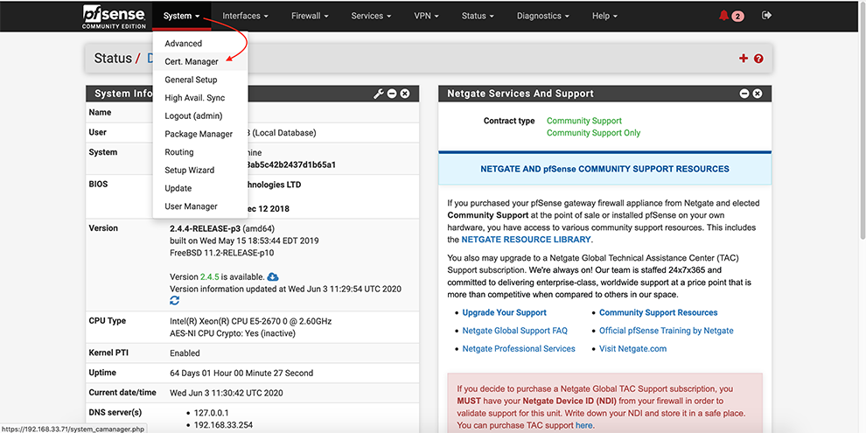Viewport: 866px width, 433px height.
Task: Collapse the Netgate Services And Support panel
Action: coord(744,94)
